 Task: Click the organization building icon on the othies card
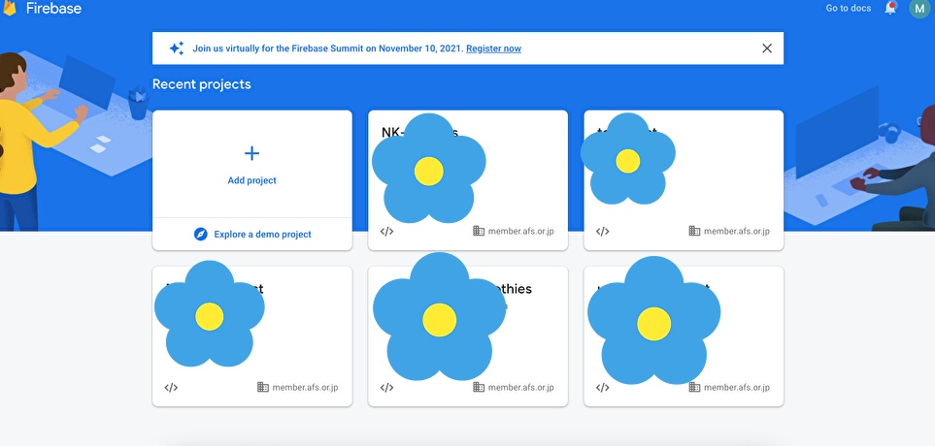[x=479, y=387]
